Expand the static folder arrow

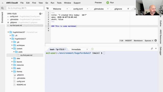click(x=12, y=68)
